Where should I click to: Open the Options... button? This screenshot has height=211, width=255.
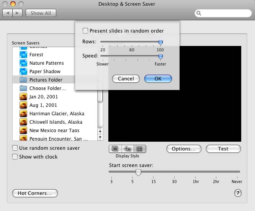184,149
